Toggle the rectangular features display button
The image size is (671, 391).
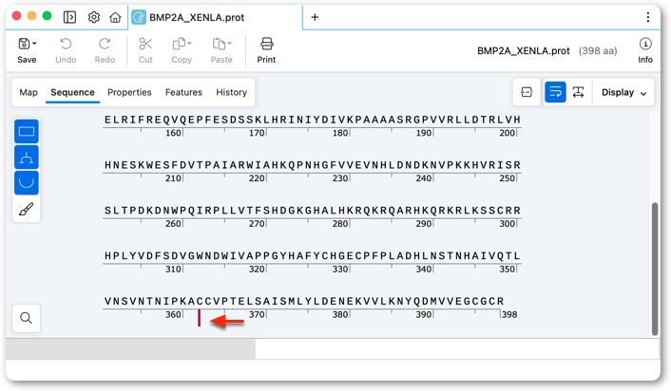coord(27,131)
